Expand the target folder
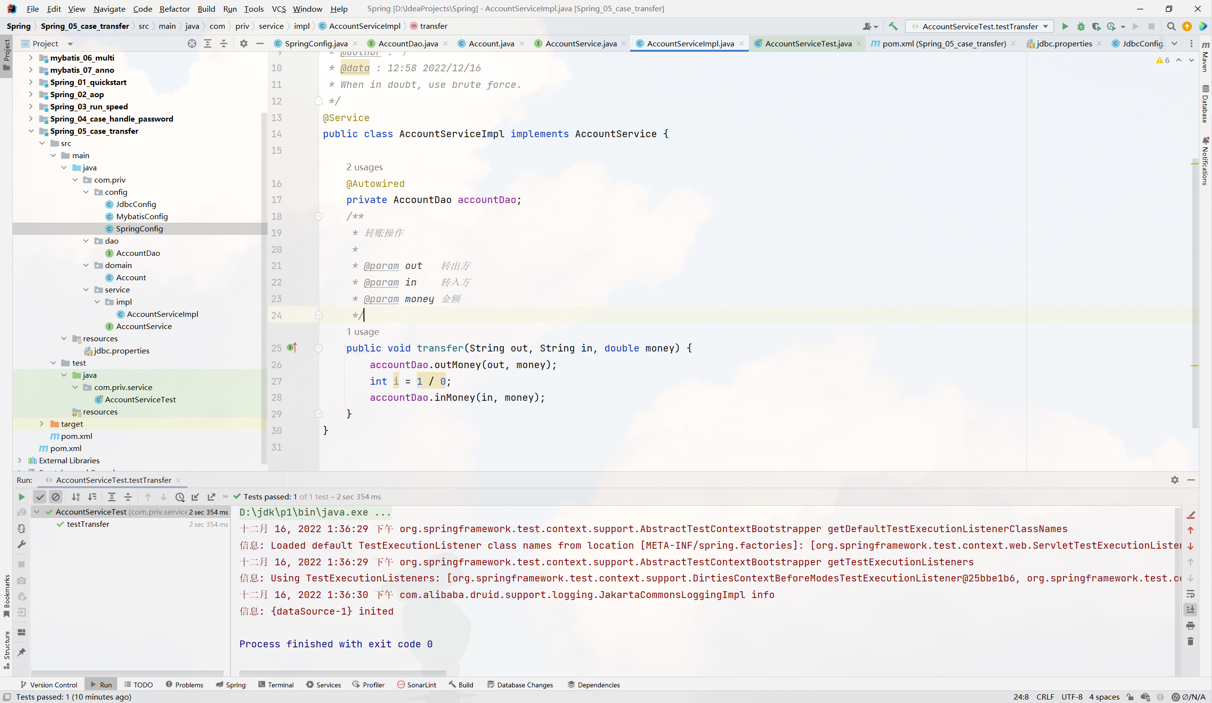The height and width of the screenshot is (703, 1212). 42,424
